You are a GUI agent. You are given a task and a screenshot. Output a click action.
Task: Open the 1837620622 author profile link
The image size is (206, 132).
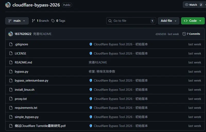point(23,34)
